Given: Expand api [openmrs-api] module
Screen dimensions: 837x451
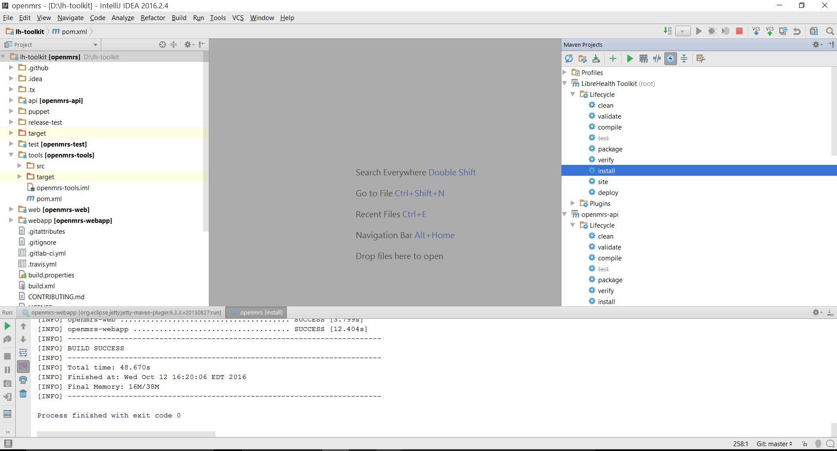Looking at the screenshot, I should coord(11,100).
